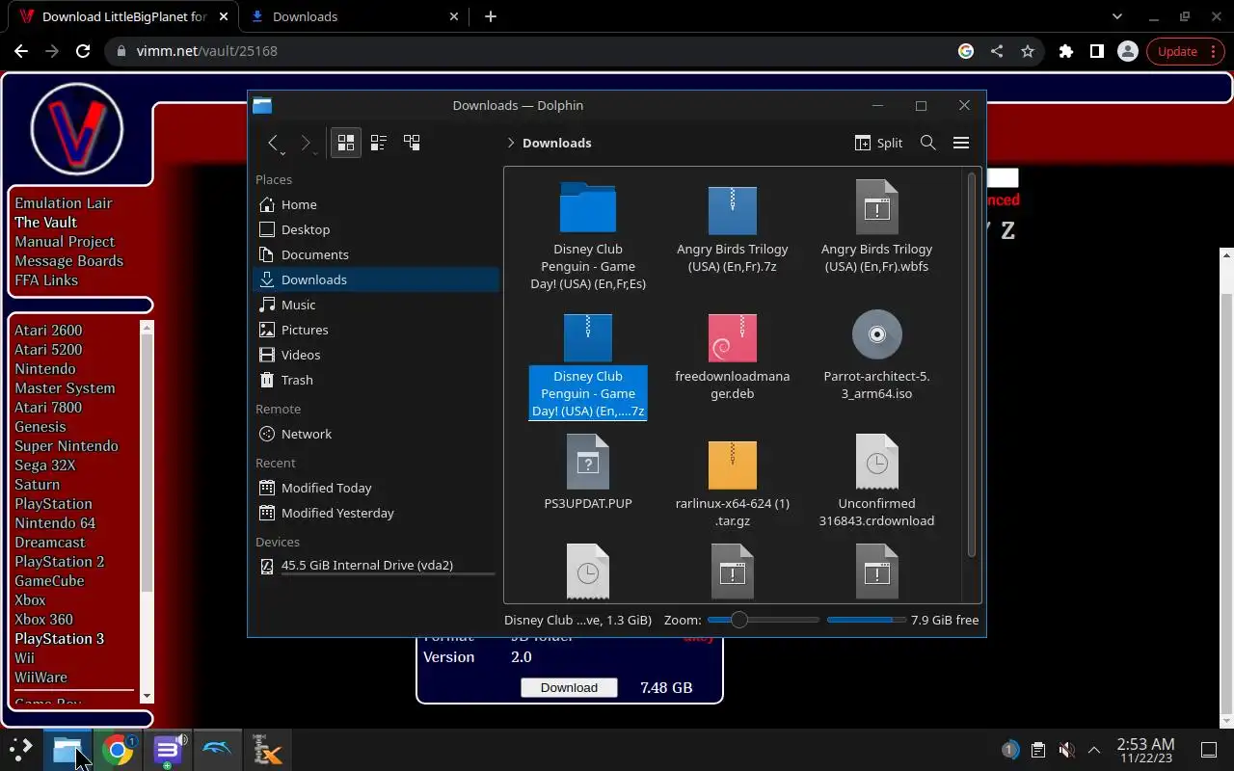Image resolution: width=1234 pixels, height=771 pixels.
Task: Open Emulation Lair link
Action: tap(64, 202)
